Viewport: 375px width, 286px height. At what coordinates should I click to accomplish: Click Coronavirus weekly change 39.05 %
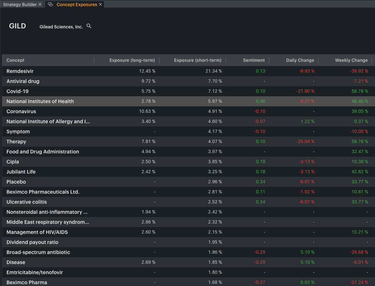[x=360, y=111]
